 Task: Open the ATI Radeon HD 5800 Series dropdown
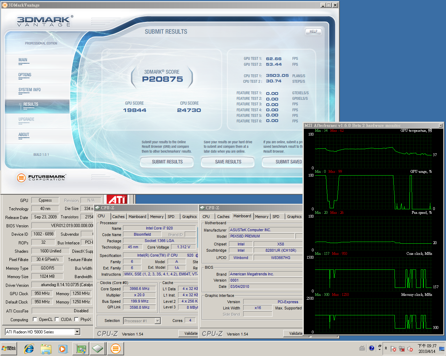point(77,332)
